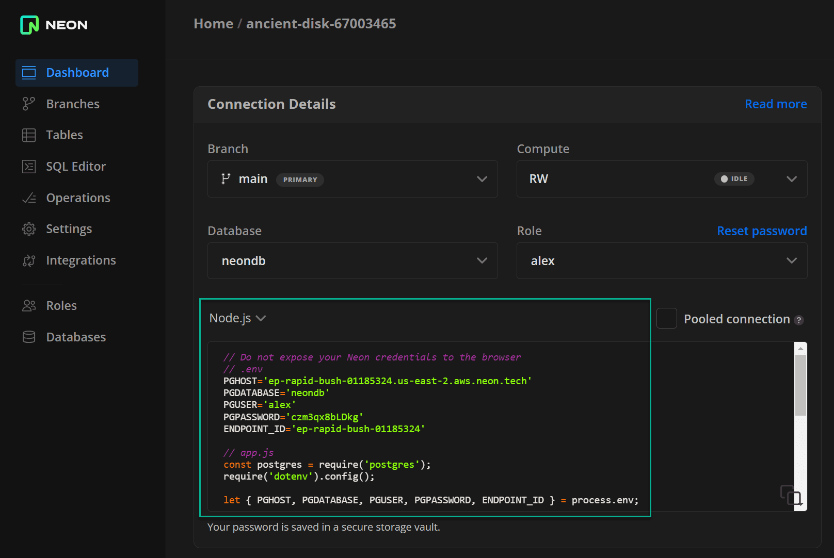Open Operations from the sidebar icon
The image size is (834, 558).
29,198
